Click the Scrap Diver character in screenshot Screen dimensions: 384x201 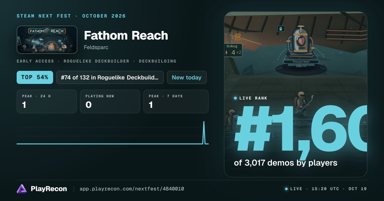point(301,104)
